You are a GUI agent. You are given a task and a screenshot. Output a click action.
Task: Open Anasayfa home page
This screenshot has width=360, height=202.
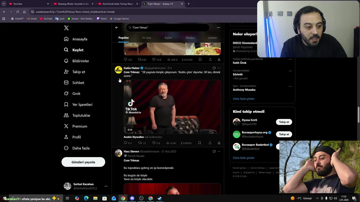(x=76, y=39)
